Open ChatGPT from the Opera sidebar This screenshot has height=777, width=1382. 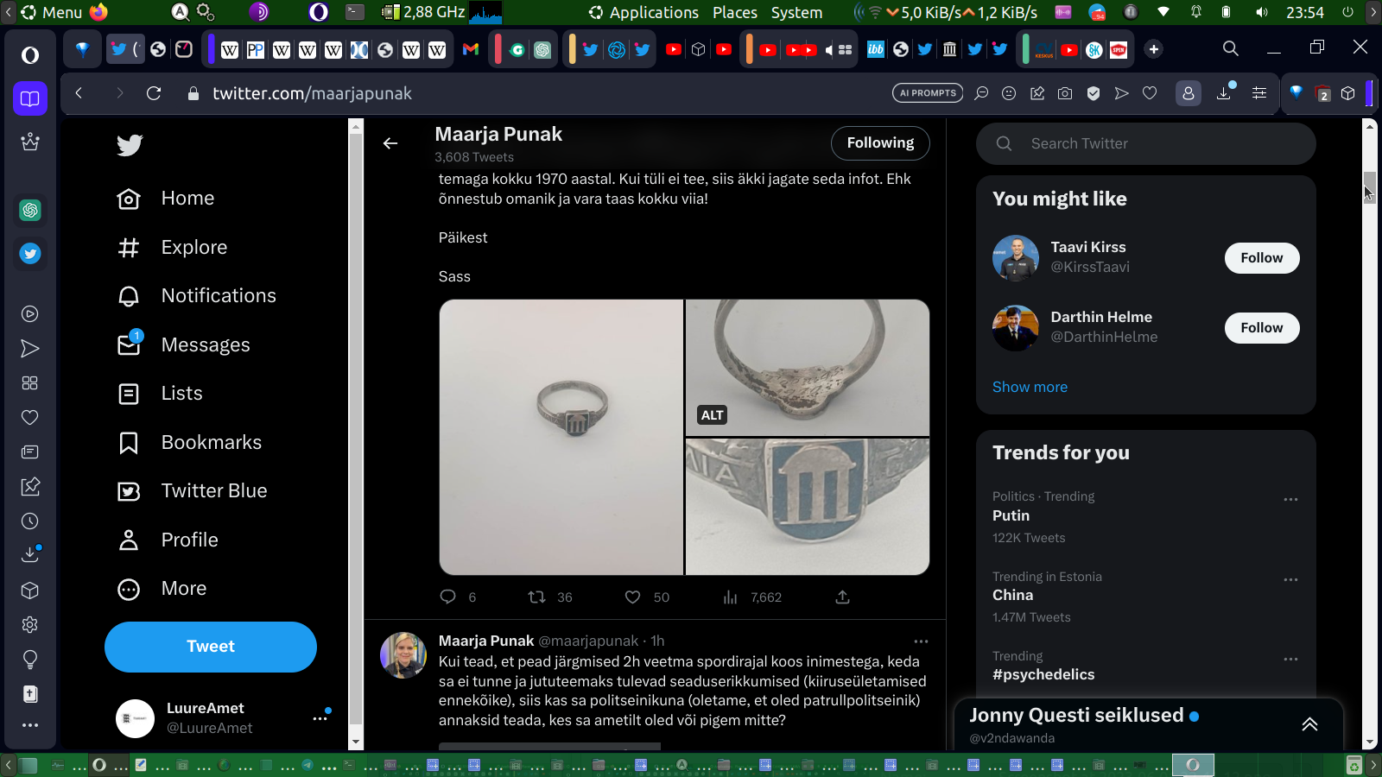point(30,210)
